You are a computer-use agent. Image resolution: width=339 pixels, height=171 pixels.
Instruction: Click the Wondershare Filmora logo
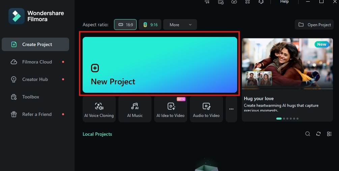click(x=17, y=16)
